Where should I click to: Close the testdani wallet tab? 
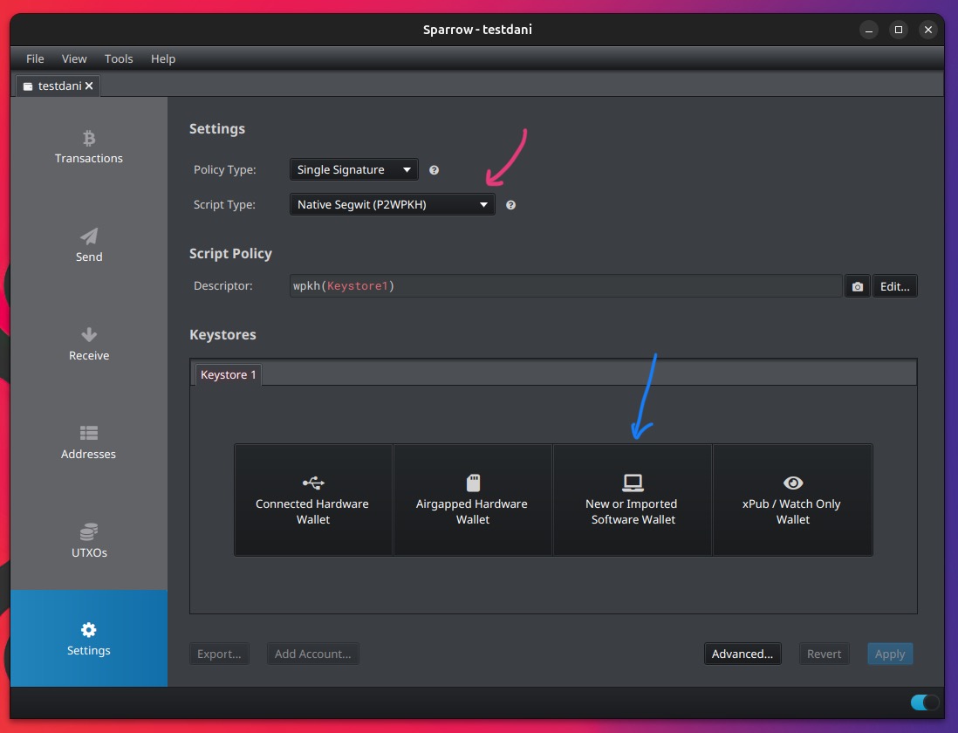[x=89, y=86]
